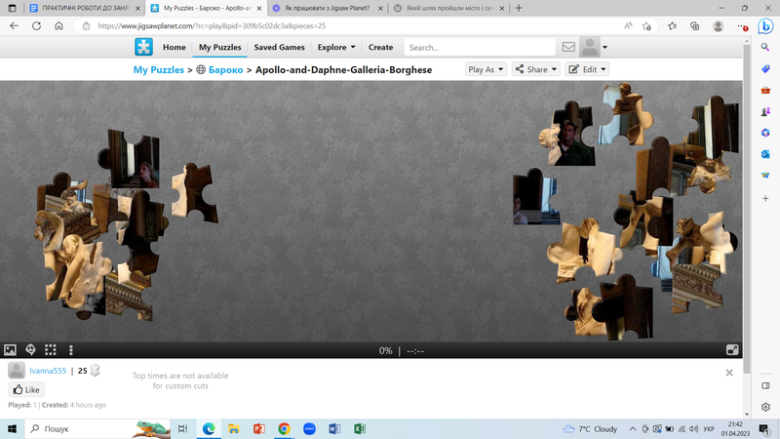
Task: Open browser Collections icon
Action: pos(695,26)
